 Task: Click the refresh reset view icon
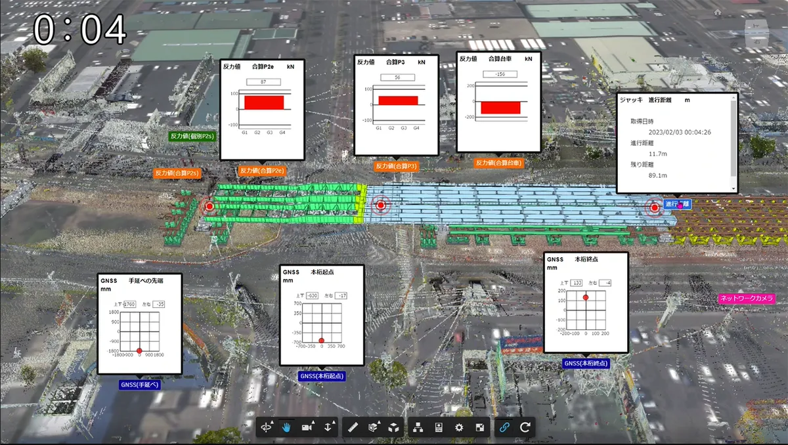[525, 427]
